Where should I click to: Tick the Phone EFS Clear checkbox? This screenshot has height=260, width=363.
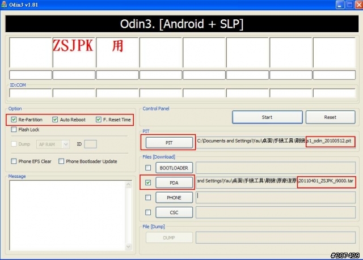tap(14, 161)
